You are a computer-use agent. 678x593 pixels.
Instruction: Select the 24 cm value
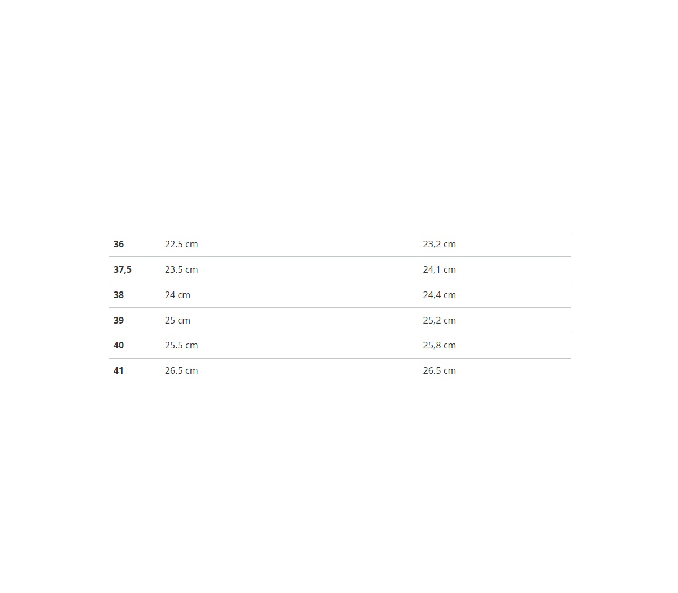pos(177,295)
